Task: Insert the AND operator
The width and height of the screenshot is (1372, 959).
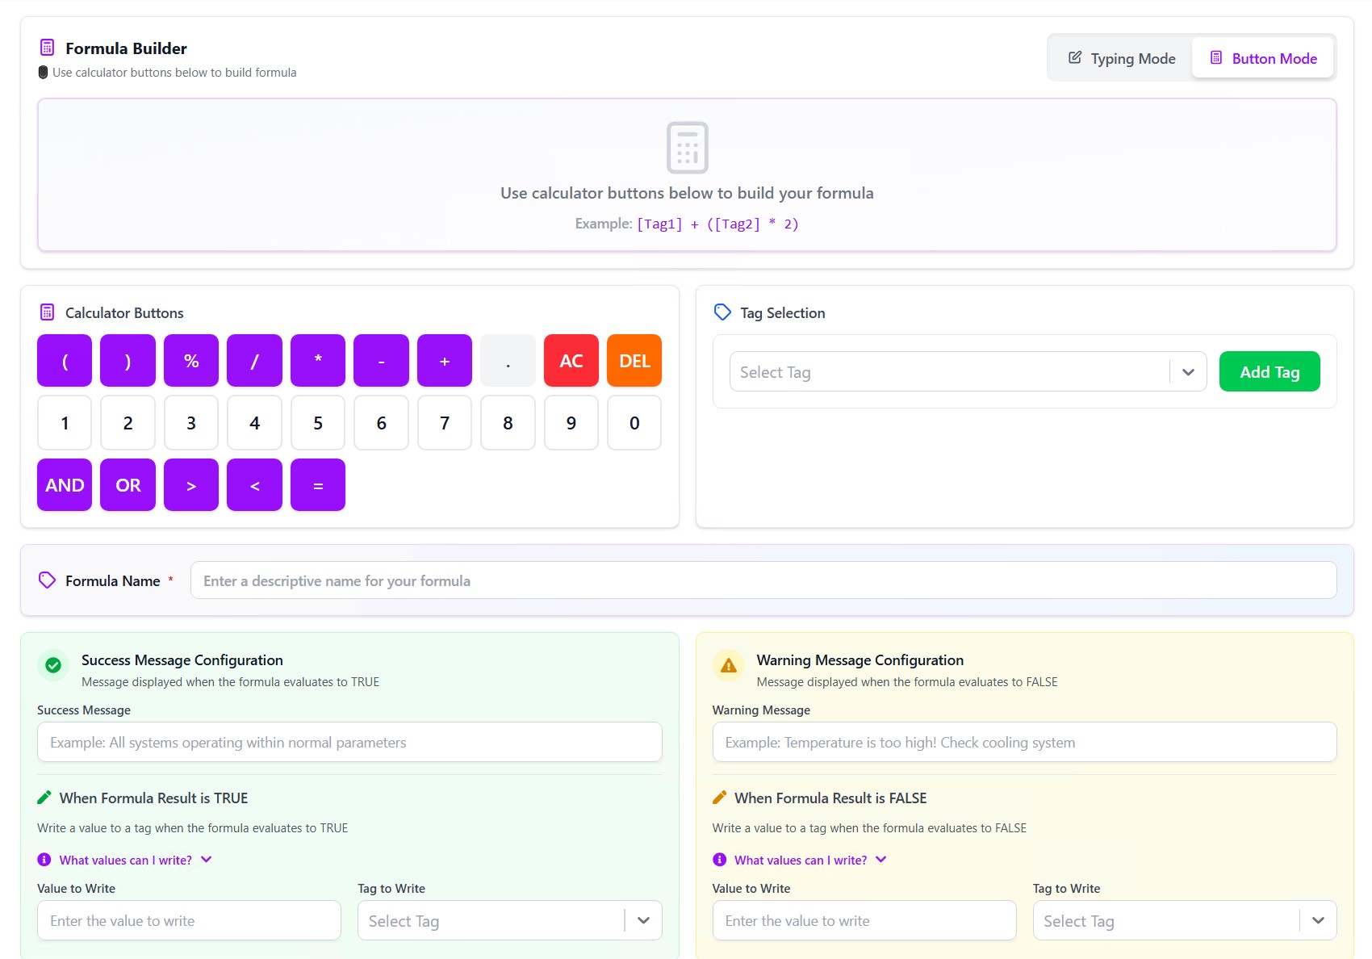Action: pyautogui.click(x=65, y=485)
